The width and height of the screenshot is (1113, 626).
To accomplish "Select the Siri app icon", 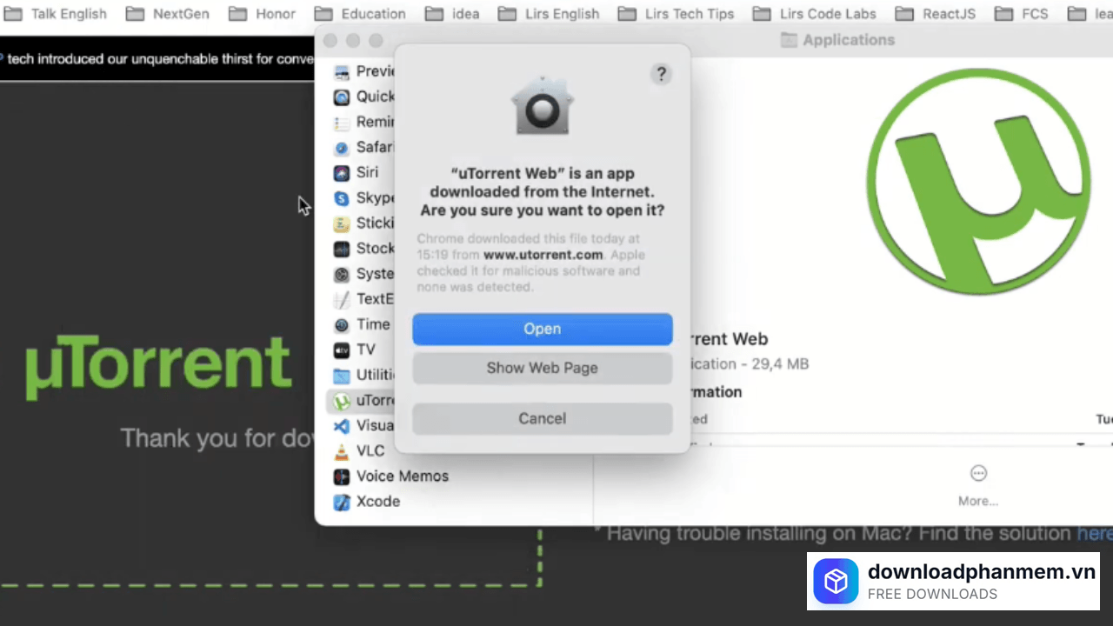I will click(x=342, y=172).
